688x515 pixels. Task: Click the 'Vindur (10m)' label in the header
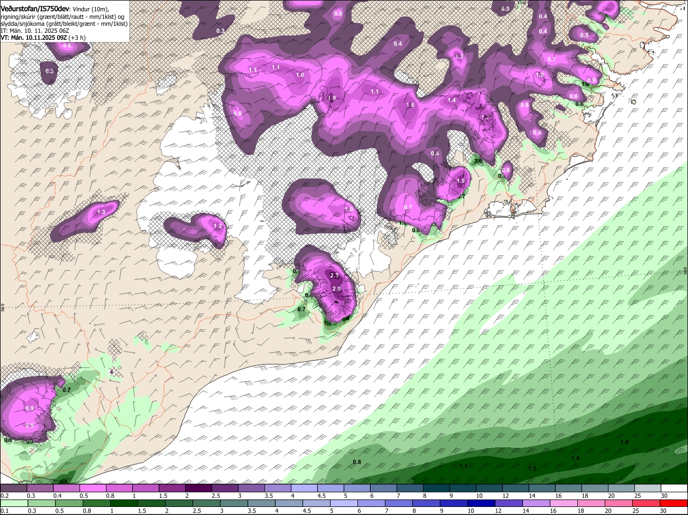click(90, 9)
